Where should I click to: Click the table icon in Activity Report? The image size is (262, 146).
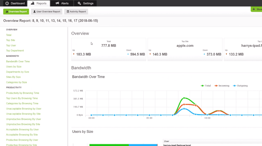click(68, 12)
